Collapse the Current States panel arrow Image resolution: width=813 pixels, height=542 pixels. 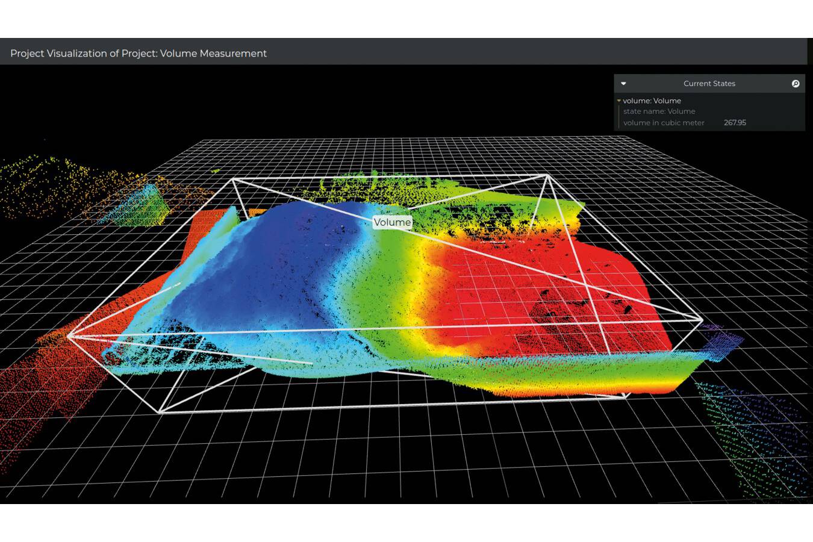(x=623, y=84)
